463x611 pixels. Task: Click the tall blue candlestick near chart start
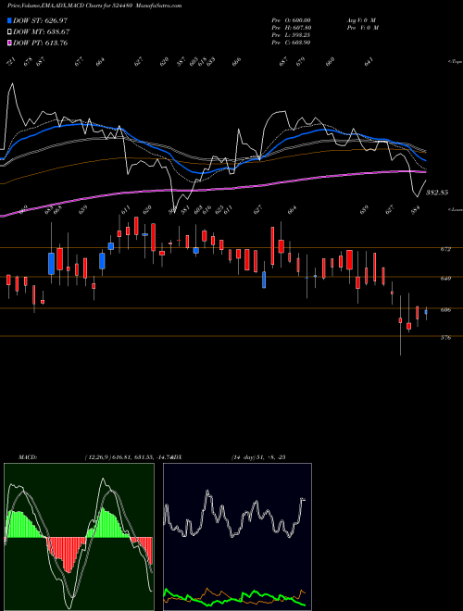point(51,264)
